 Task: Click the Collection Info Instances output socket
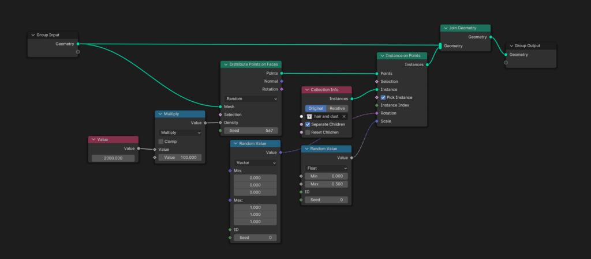click(x=352, y=99)
